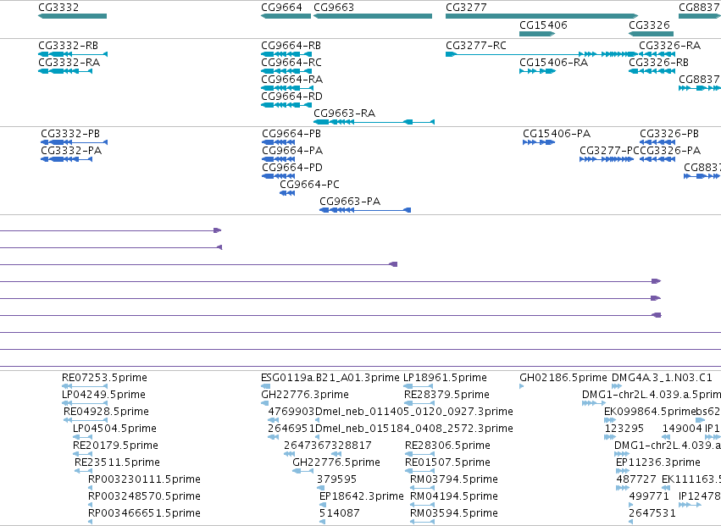This screenshot has width=721, height=526.
Task: Select EST label RE20179.5prime
Action: tap(115, 446)
